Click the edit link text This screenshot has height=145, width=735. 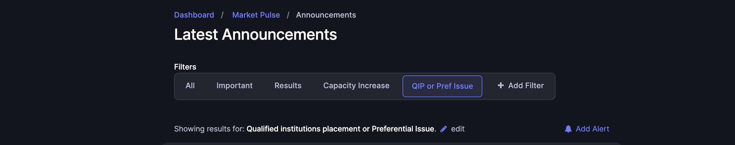pos(458,129)
